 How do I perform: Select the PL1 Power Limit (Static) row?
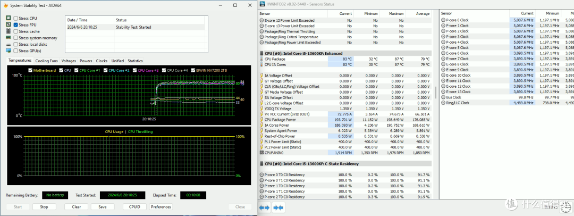[345, 142]
